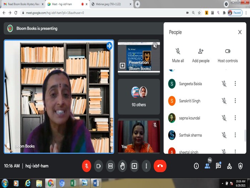Toggle the people panel icon
250x188 pixels.
click(207, 166)
